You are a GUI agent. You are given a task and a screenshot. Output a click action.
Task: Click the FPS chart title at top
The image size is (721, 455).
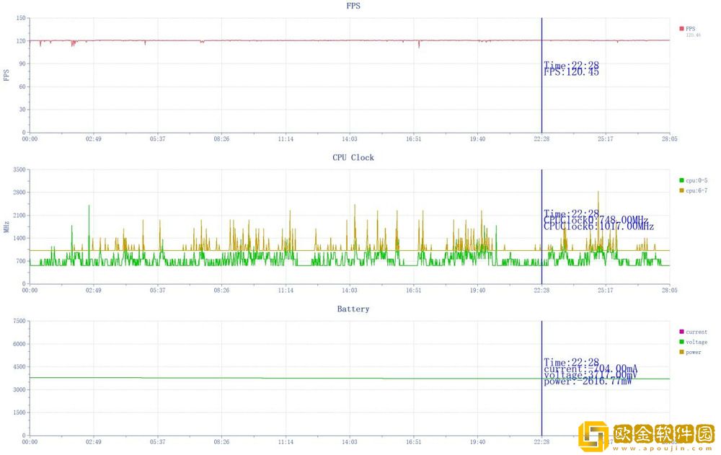353,6
